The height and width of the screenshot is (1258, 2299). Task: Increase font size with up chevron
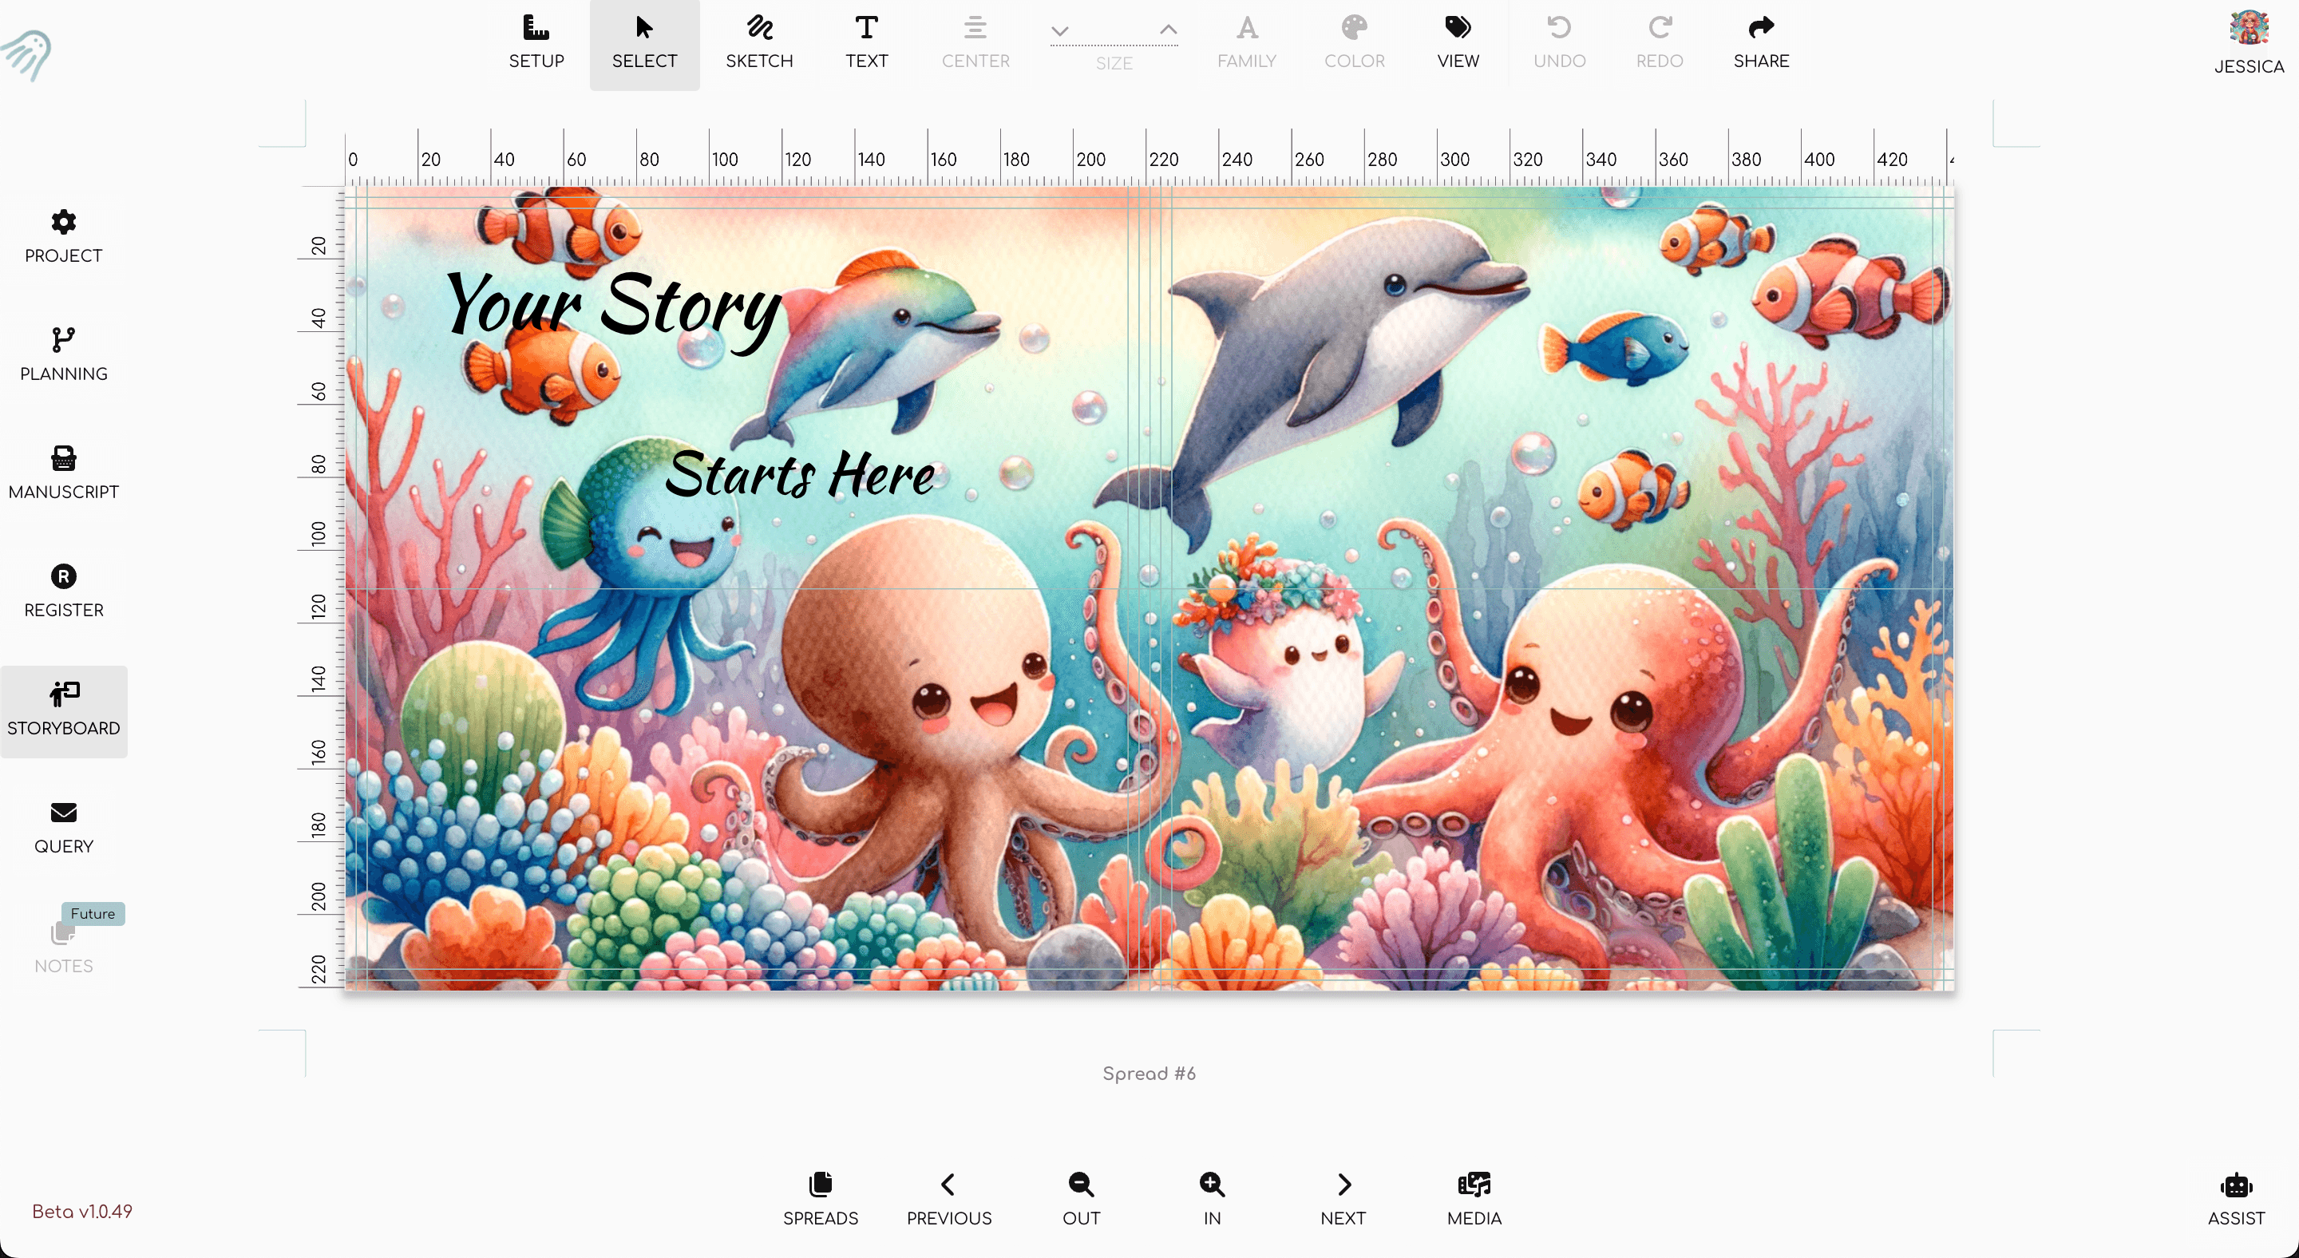1168,30
